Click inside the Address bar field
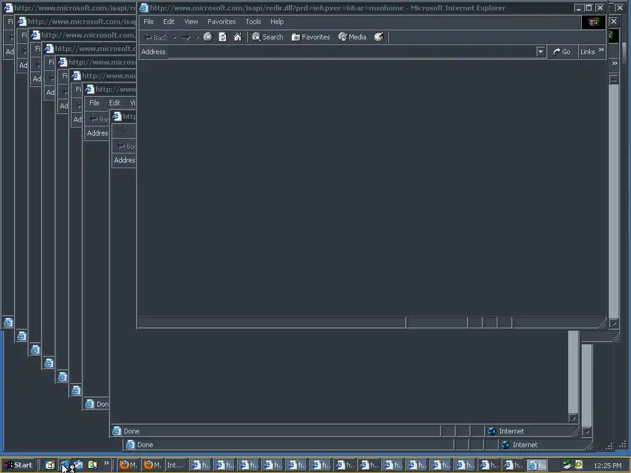The height and width of the screenshot is (473, 631). 352,52
